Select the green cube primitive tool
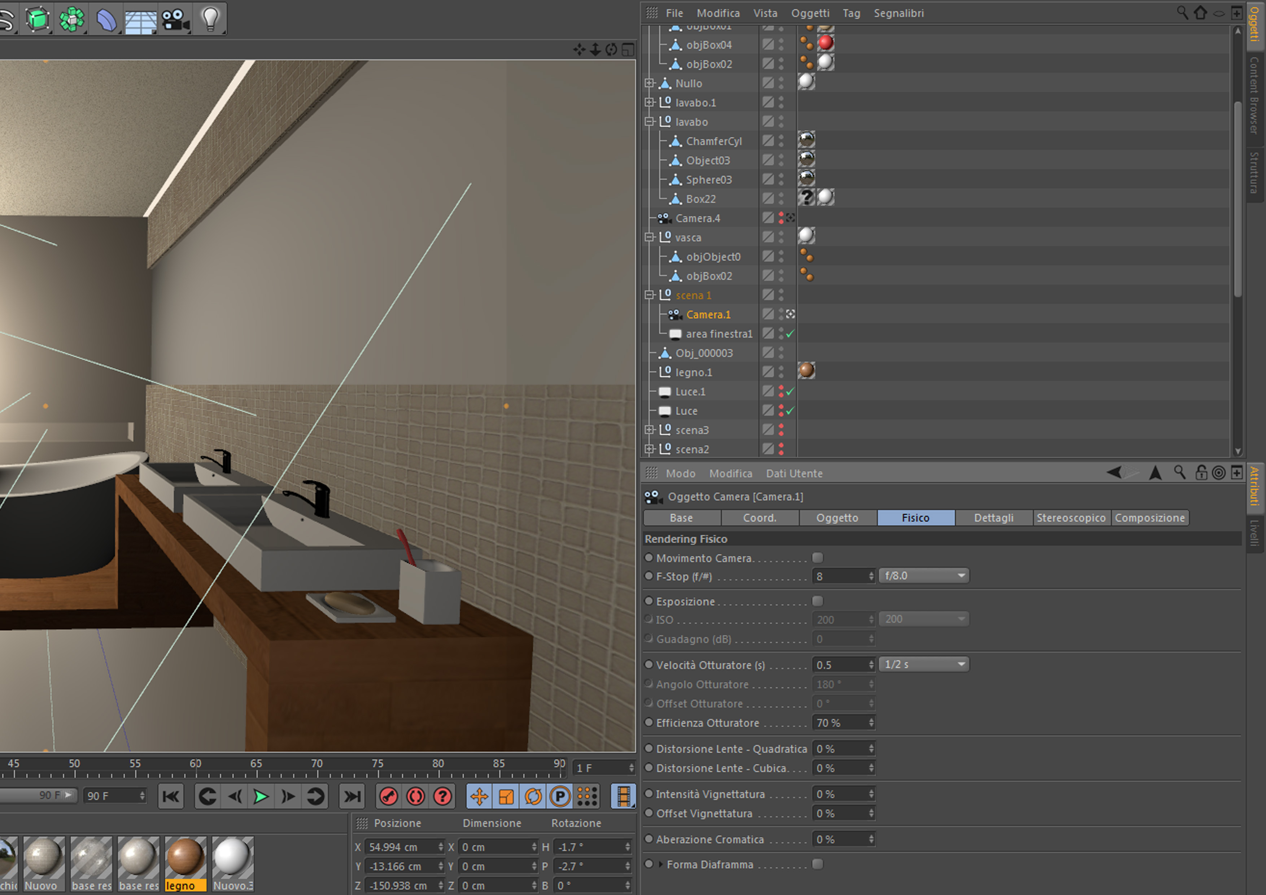This screenshot has height=895, width=1266. tap(38, 20)
